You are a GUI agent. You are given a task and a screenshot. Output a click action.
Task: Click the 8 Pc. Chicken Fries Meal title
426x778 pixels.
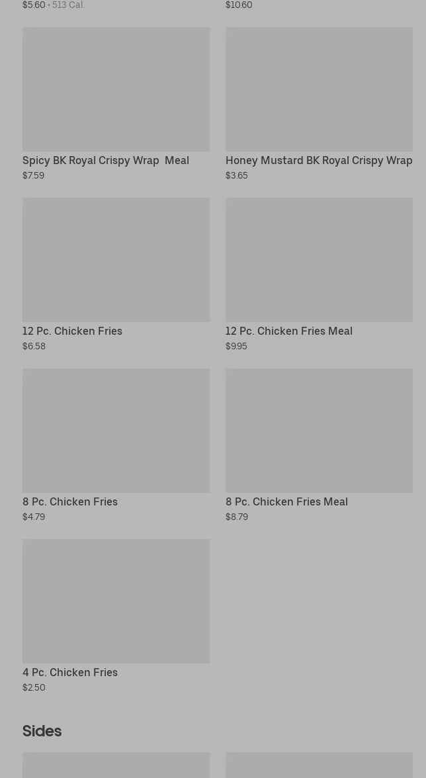coord(286,501)
